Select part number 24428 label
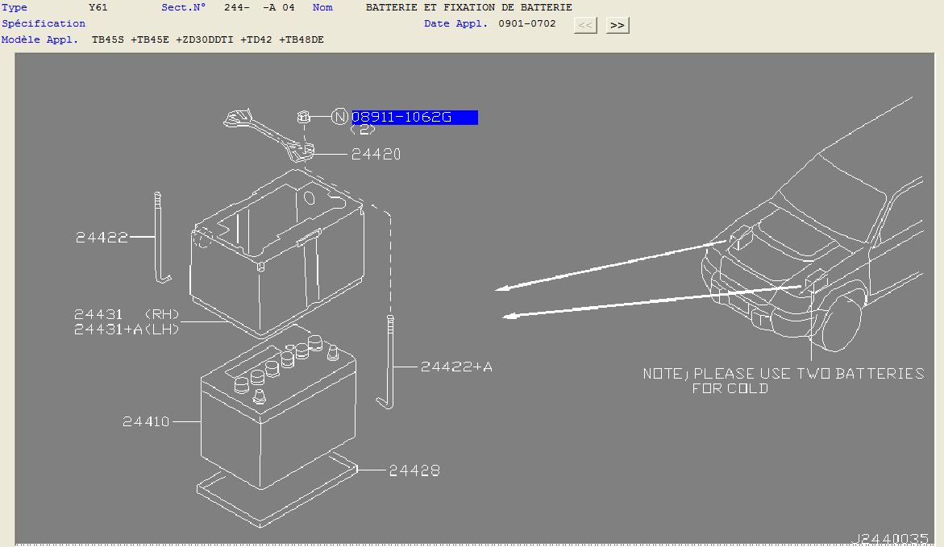 click(x=414, y=470)
